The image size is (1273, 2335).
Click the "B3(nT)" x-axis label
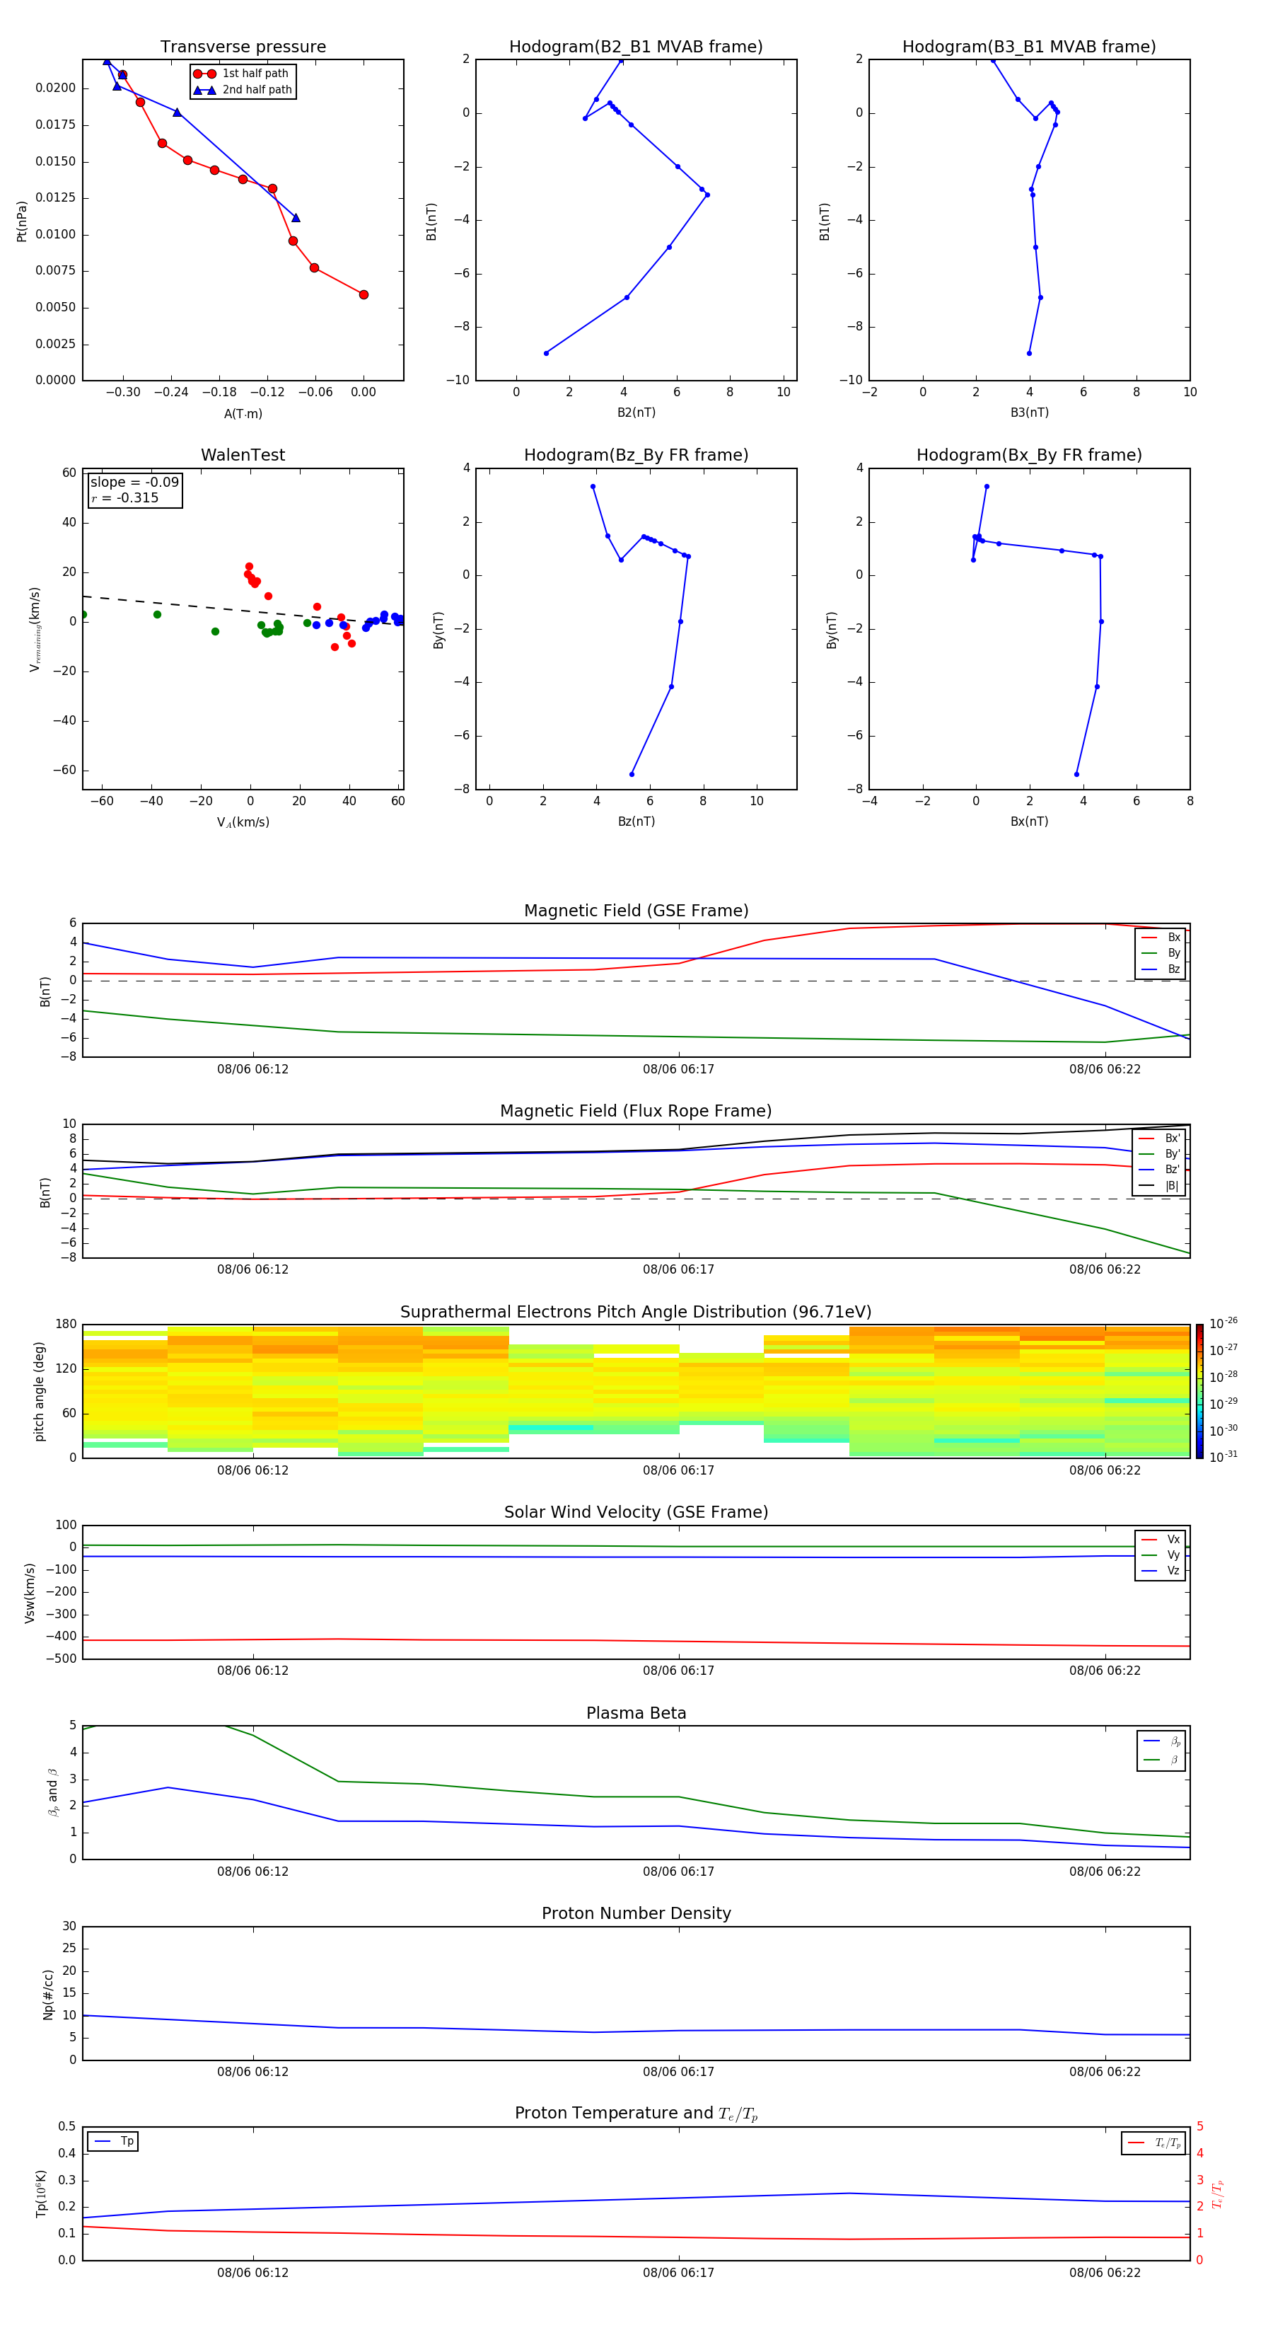click(x=1029, y=413)
